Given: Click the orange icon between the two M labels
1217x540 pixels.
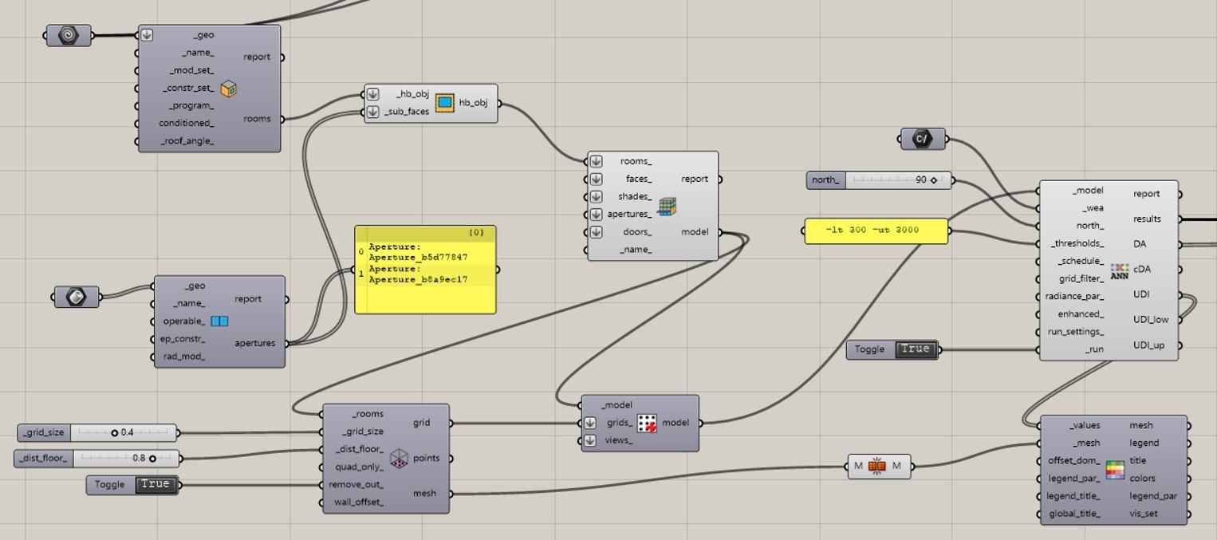Looking at the screenshot, I should coord(877,466).
